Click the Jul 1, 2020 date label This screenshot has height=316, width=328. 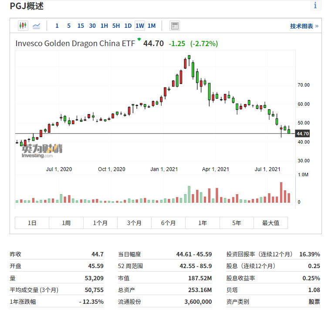tap(59, 169)
